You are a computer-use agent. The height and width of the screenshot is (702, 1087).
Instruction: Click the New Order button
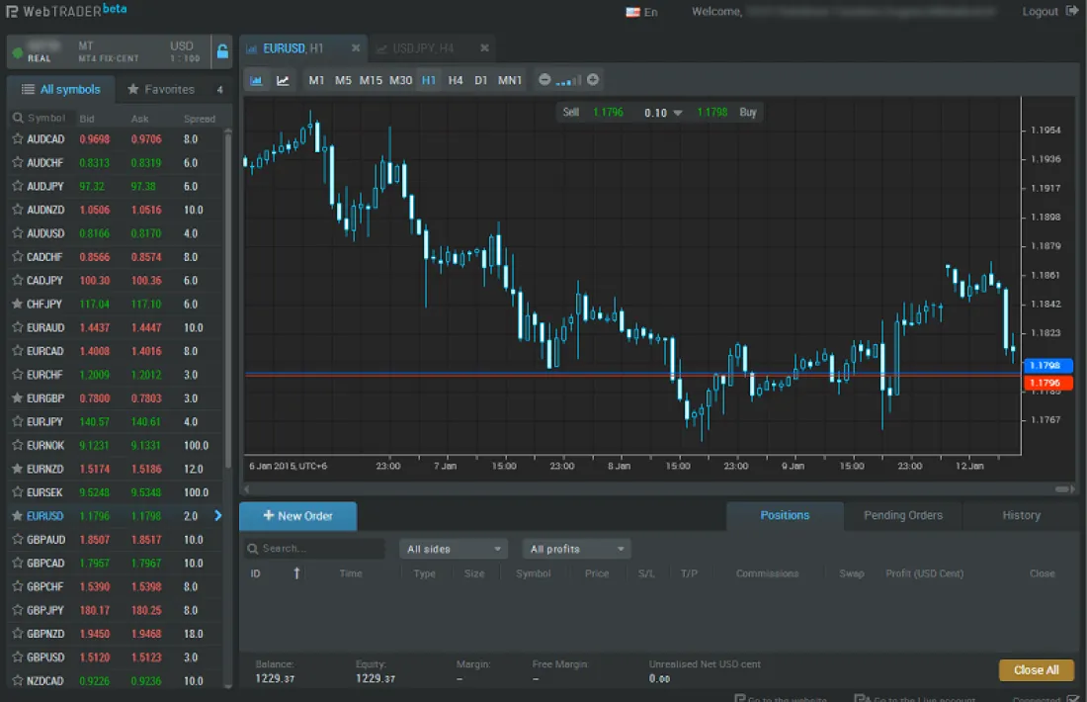[x=297, y=516]
